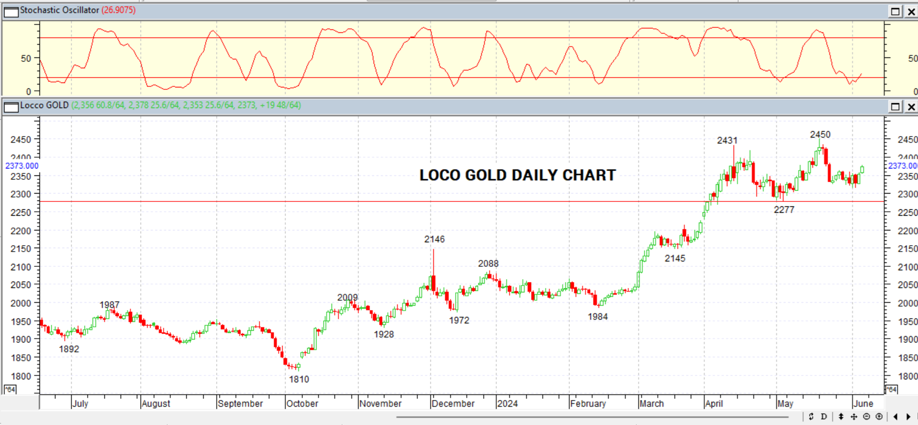Open the Locco GOLD panel menu icon
Image resolution: width=918 pixels, height=425 pixels.
(11, 107)
